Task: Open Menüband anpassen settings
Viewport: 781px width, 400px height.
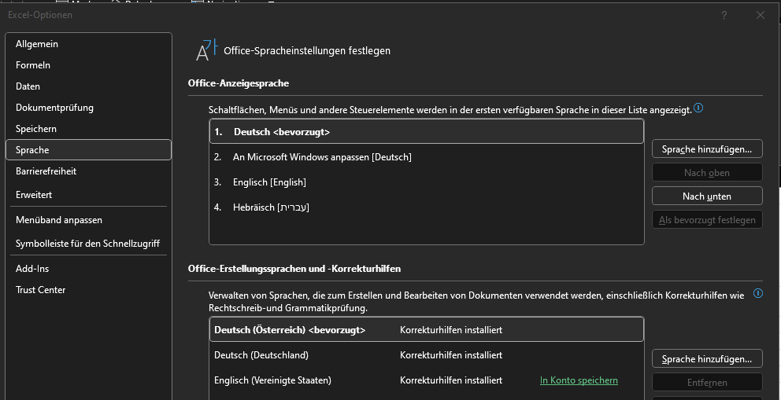Action: (88, 220)
